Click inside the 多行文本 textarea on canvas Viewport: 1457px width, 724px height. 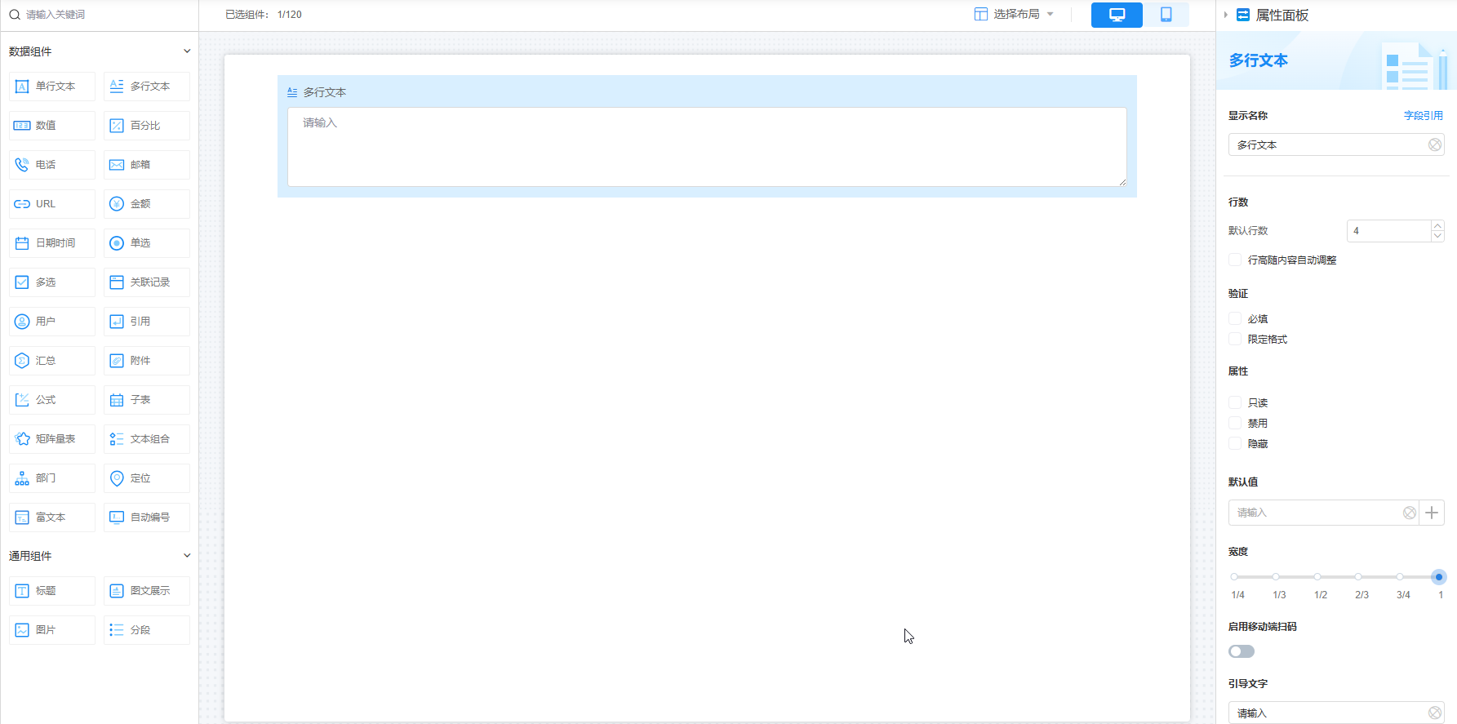coord(707,147)
